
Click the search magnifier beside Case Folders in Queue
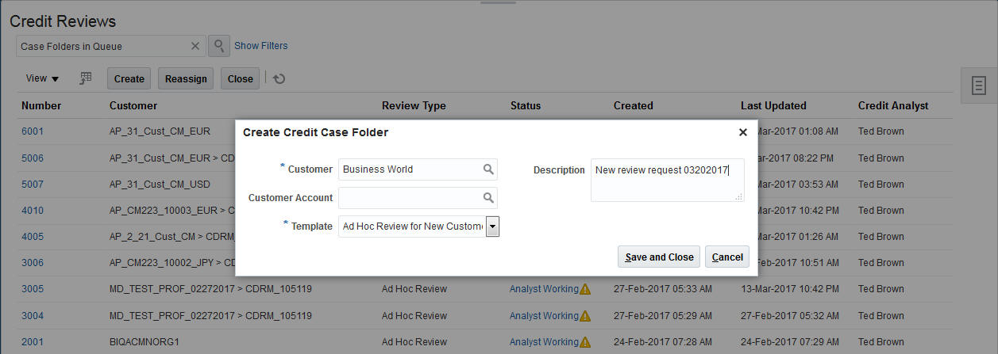coord(219,46)
